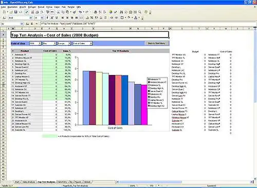Viewport: 257px width, 188px height.
Task: Click the Help question mark icon
Action: point(145,12)
